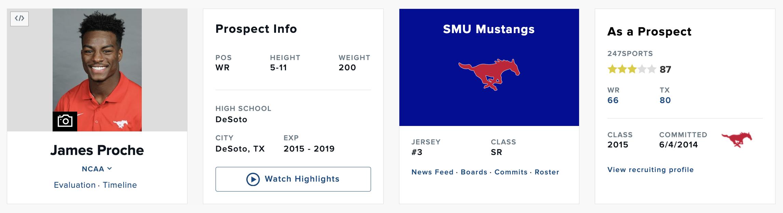Click the large SMU Mustangs horse logo
The height and width of the screenshot is (213, 783).
pos(489,74)
